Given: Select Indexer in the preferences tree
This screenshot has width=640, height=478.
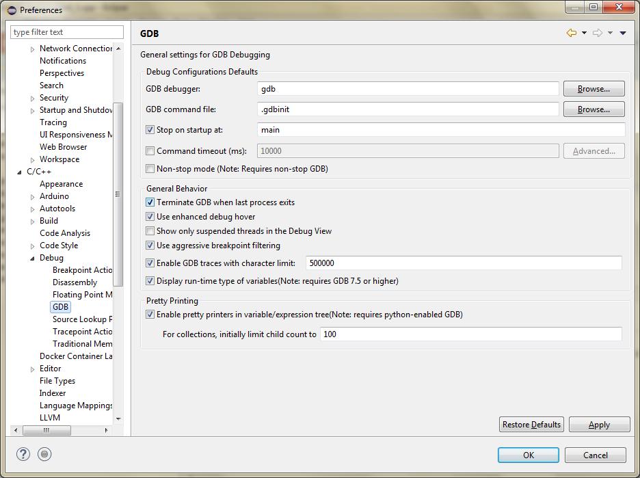Looking at the screenshot, I should pos(53,393).
